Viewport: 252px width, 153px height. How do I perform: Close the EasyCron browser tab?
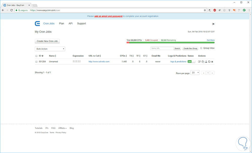[x=29, y=5]
